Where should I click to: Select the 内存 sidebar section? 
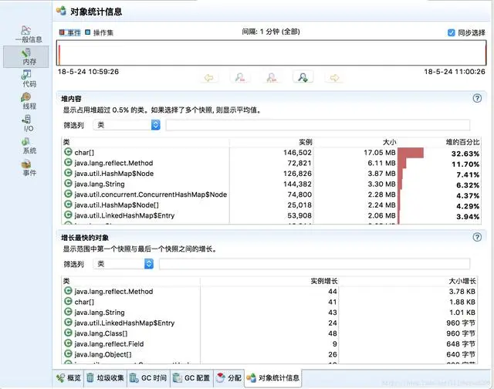(26, 56)
